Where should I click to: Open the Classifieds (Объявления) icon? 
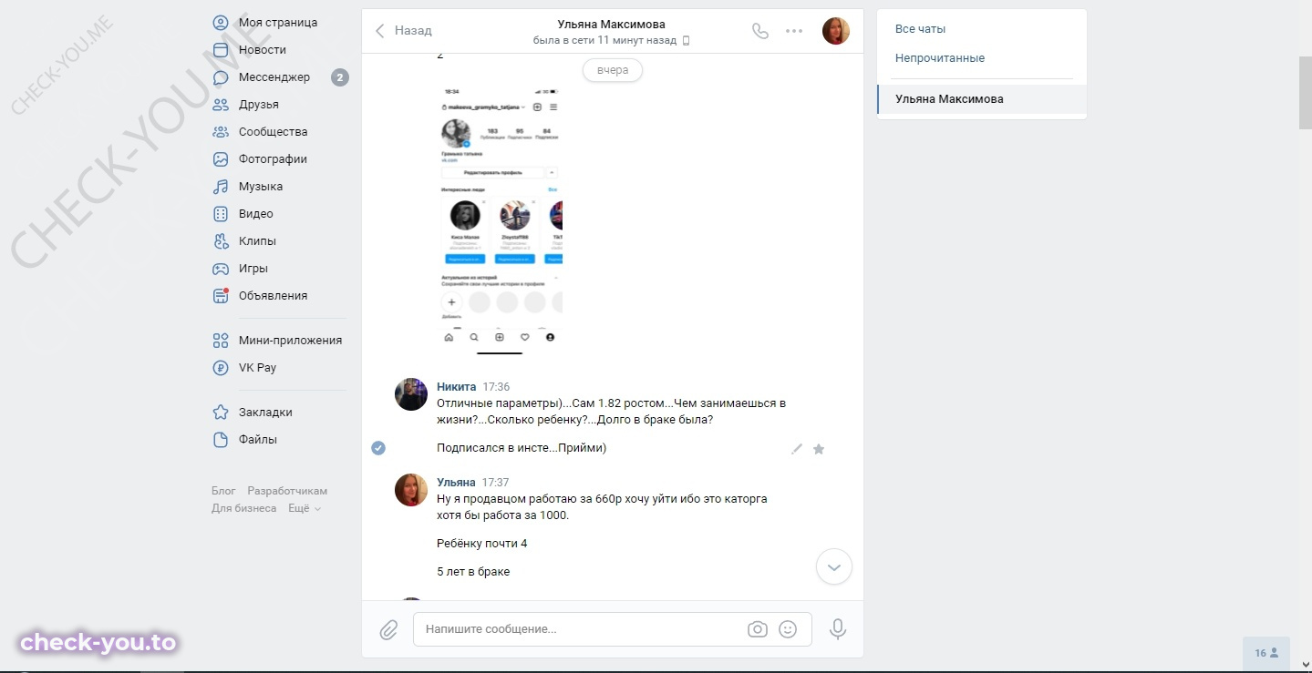coord(221,296)
